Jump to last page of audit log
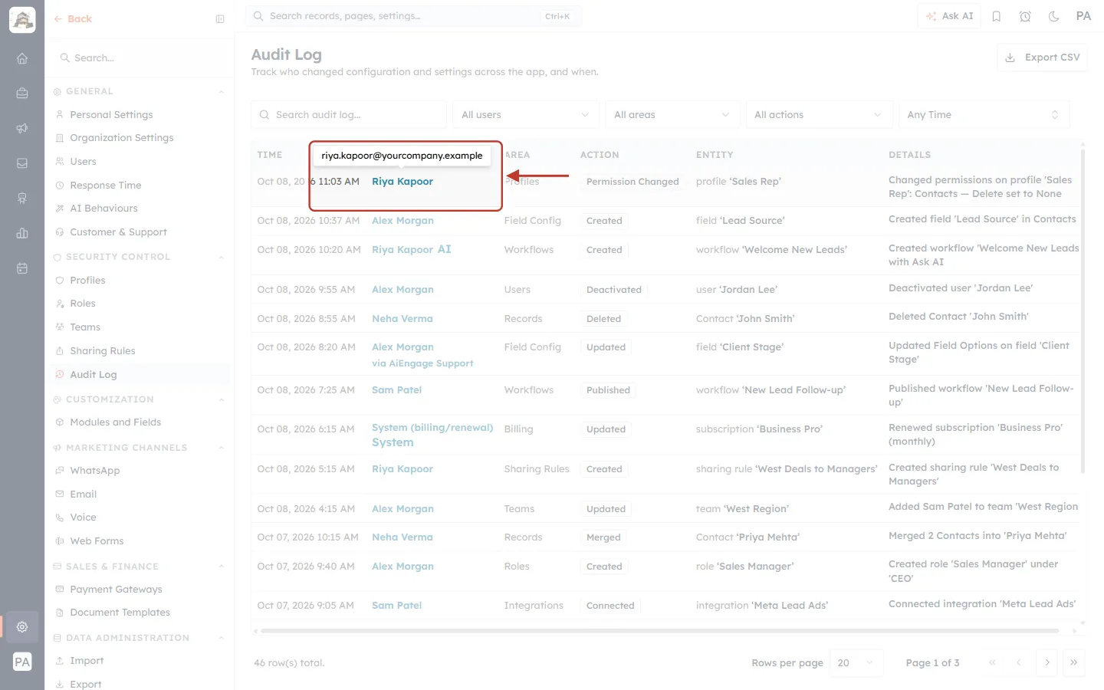This screenshot has width=1104, height=690. point(1074,663)
